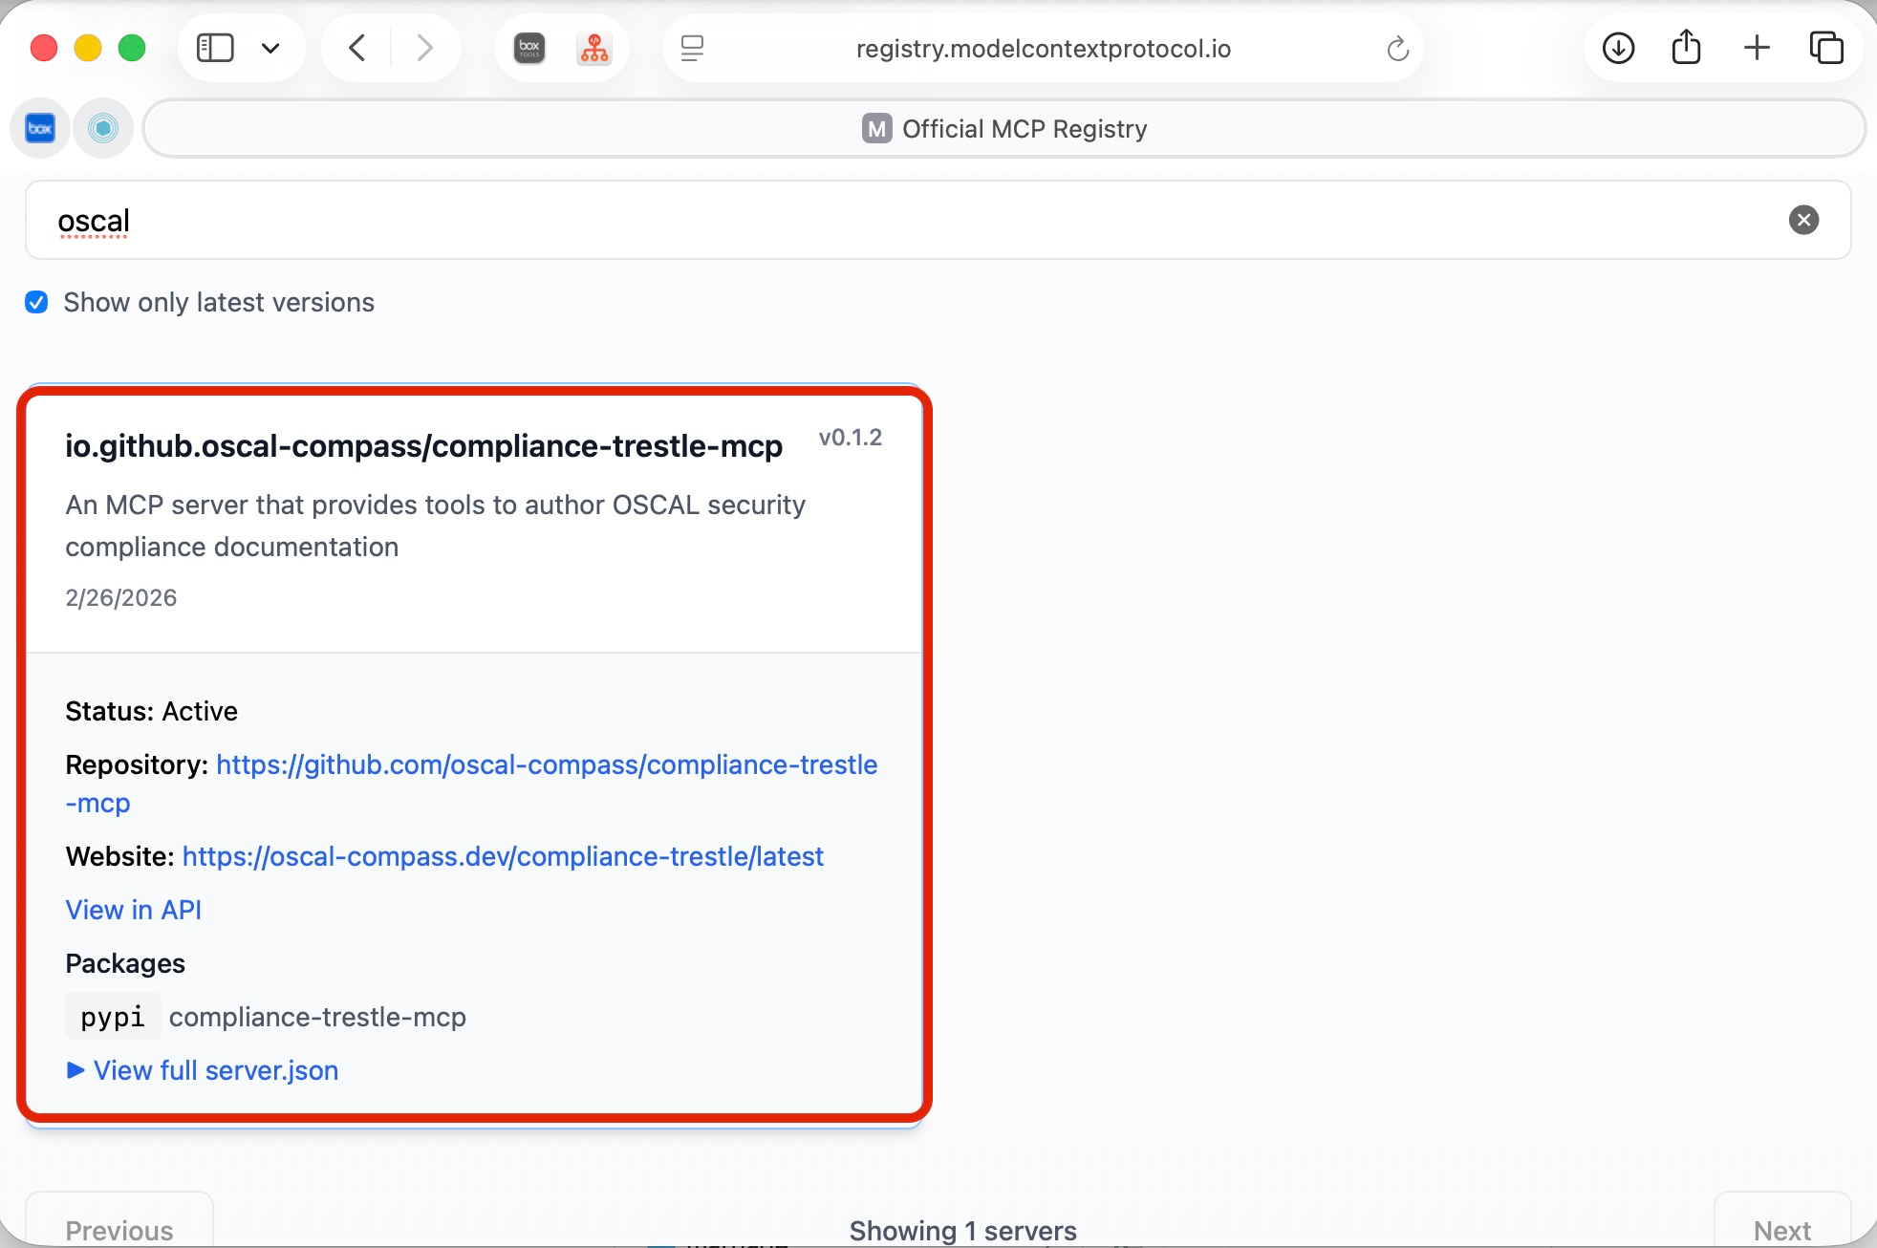Open the View in API link
Screen dimensions: 1877x1248
pos(133,910)
